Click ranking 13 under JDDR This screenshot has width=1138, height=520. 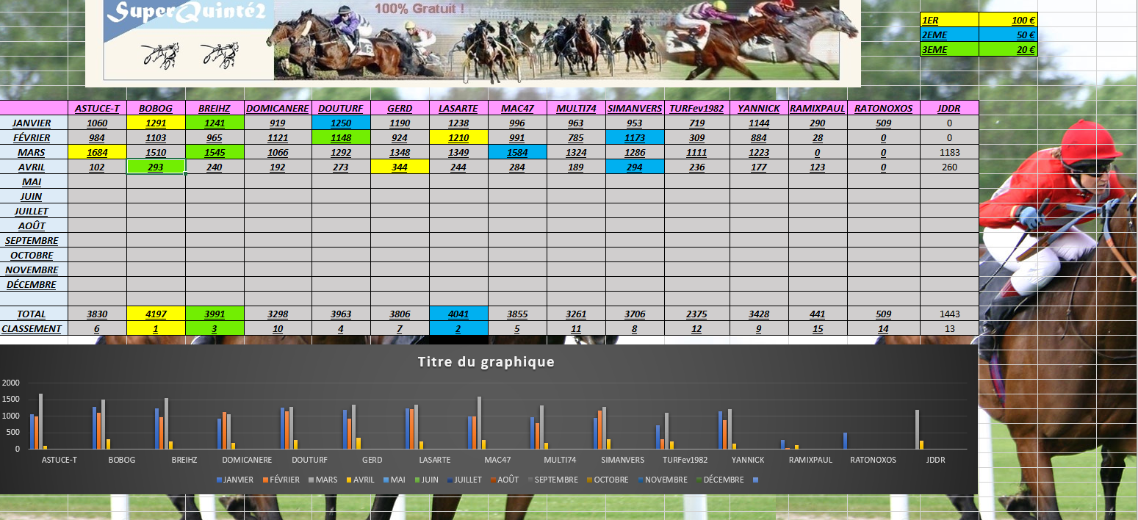coord(949,328)
